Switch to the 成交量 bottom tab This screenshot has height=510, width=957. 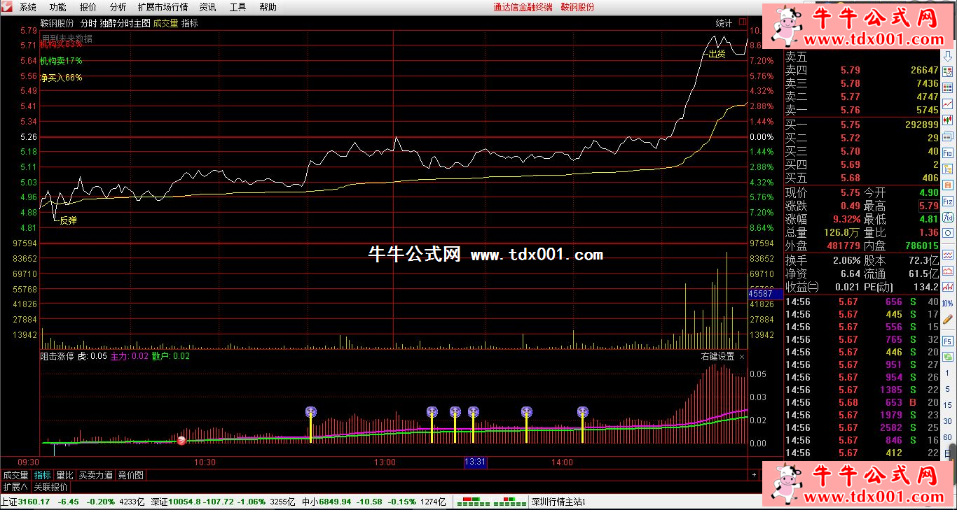tap(16, 475)
